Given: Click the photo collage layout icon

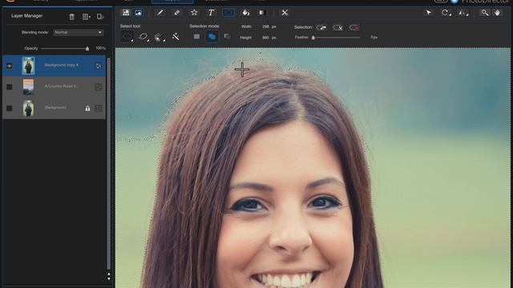Looking at the screenshot, I should click(126, 13).
